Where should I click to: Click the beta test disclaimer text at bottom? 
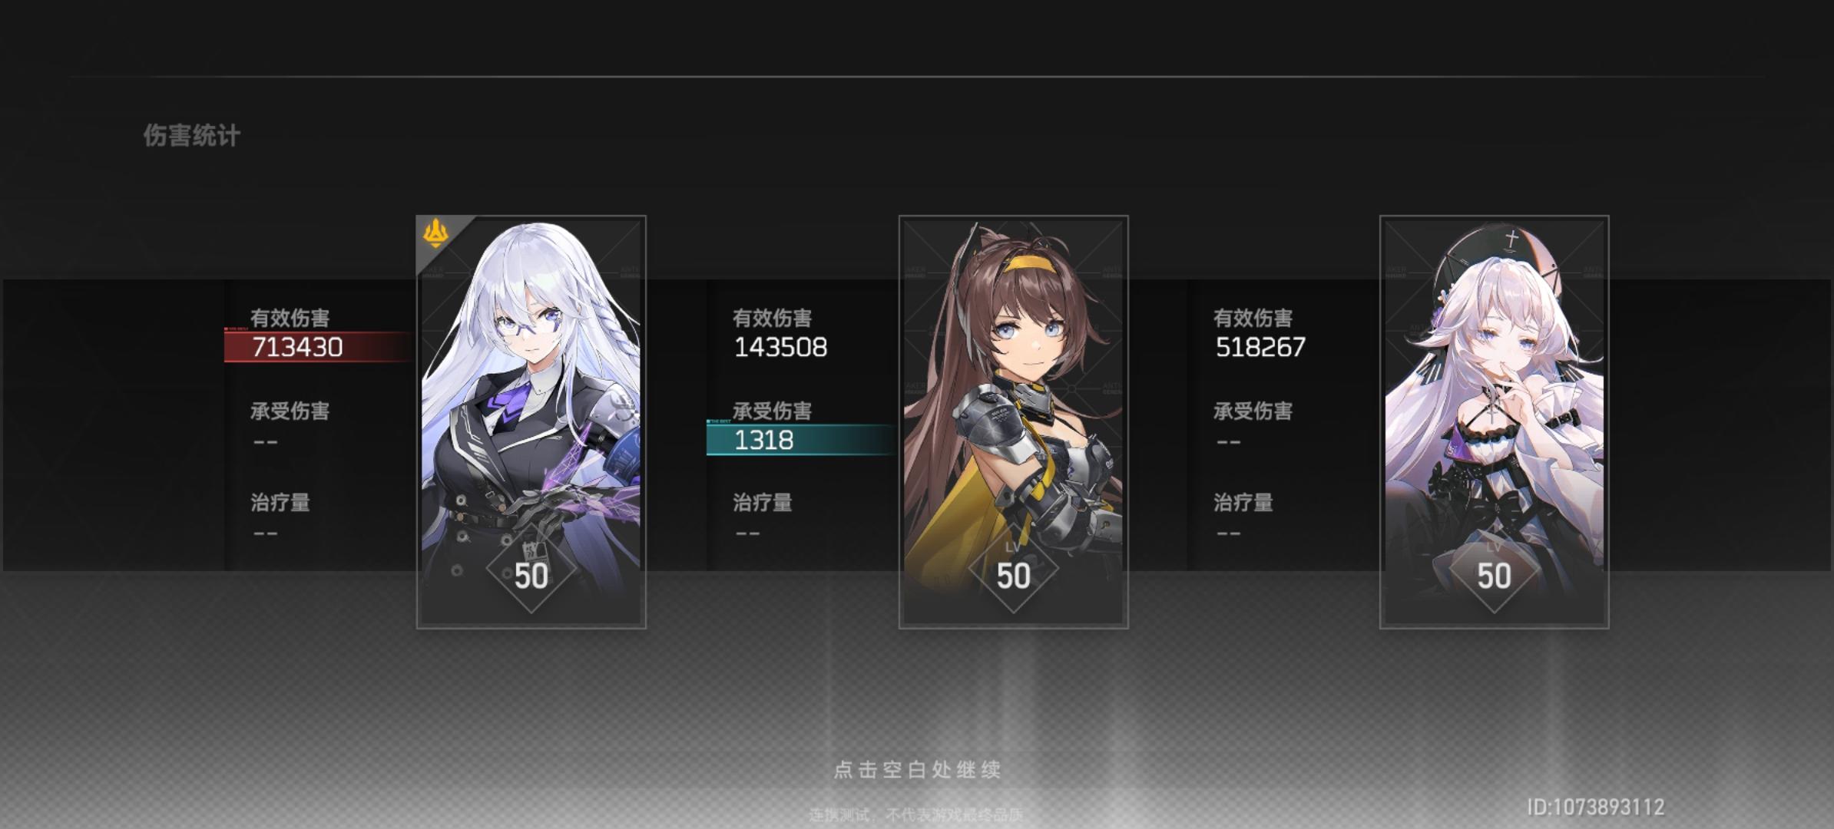click(916, 815)
